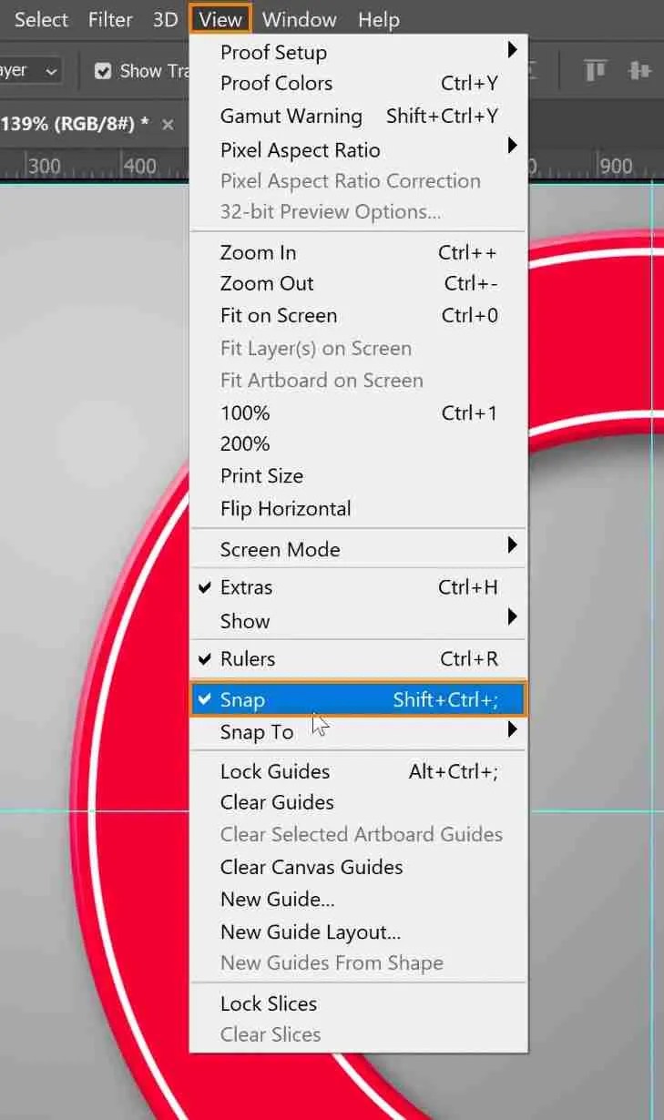This screenshot has height=1120, width=664.
Task: Click the distribute vertical centers icon
Action: point(638,69)
